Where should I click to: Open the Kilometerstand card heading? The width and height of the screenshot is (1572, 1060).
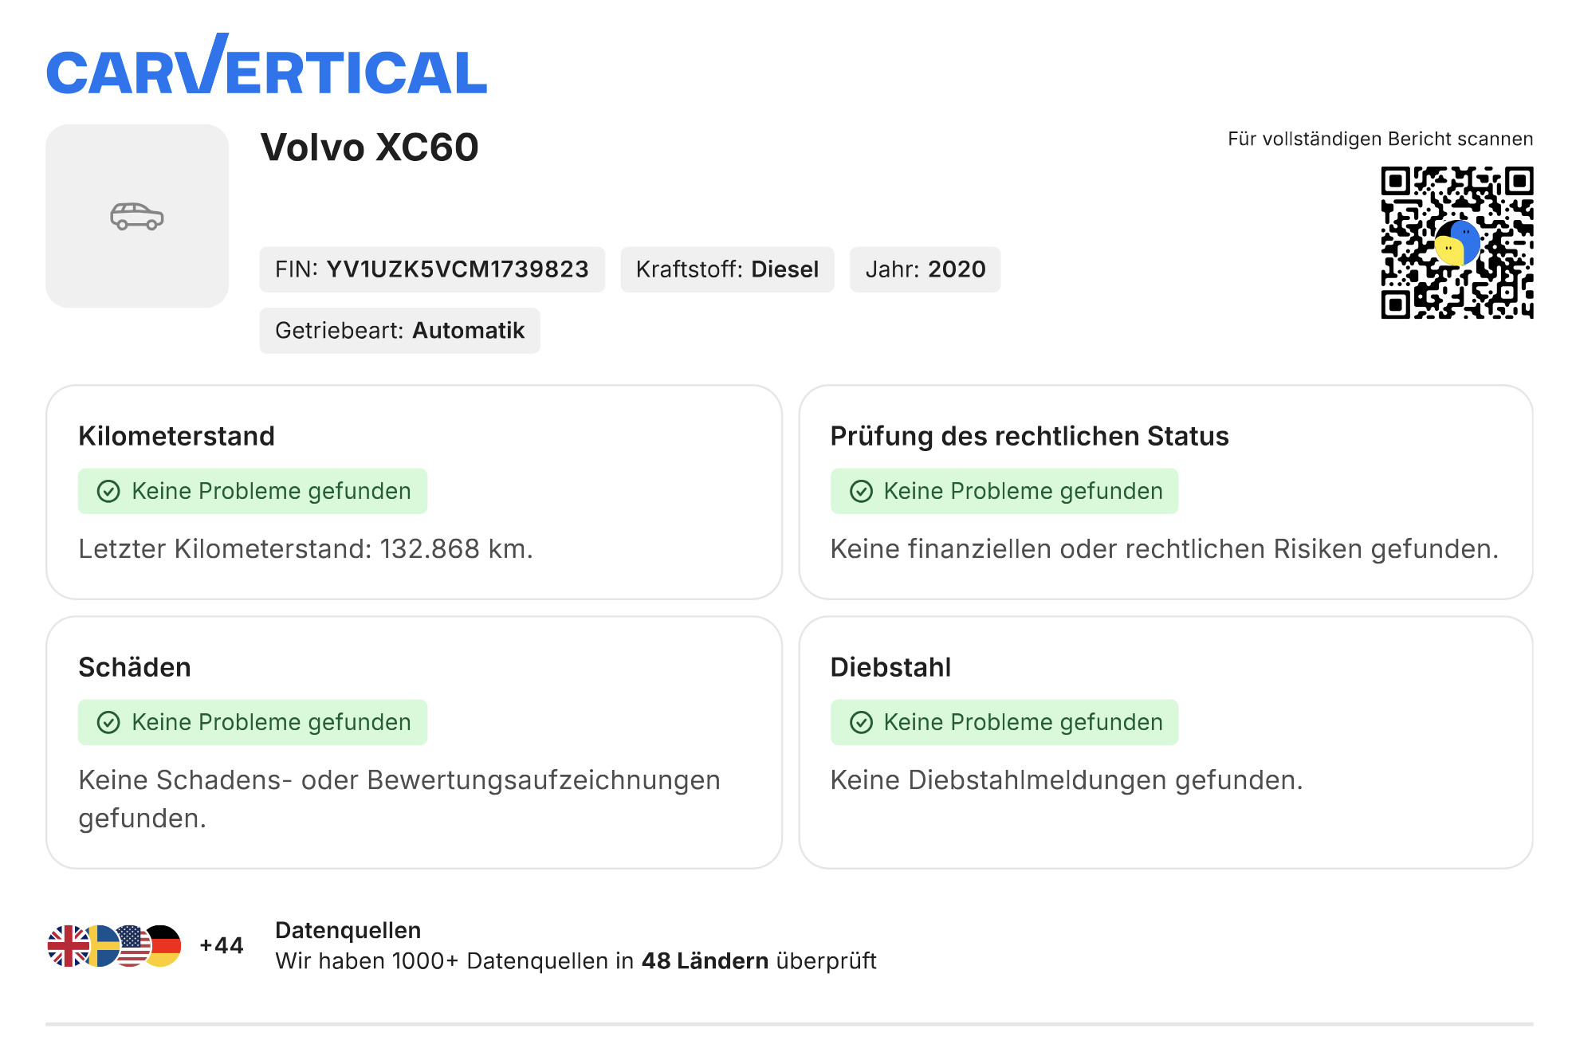pos(176,436)
